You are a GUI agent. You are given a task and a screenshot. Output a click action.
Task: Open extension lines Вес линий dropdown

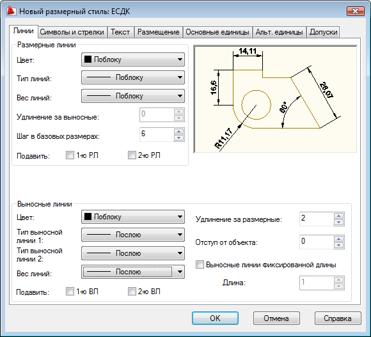coord(133,272)
